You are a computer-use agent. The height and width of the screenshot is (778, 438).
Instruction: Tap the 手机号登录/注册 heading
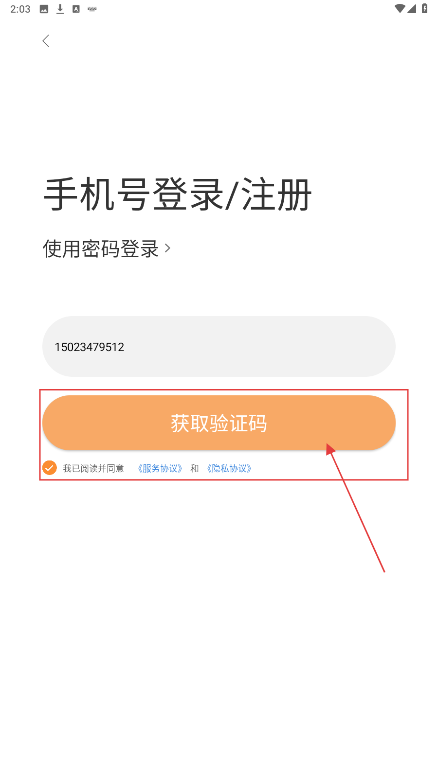point(178,194)
